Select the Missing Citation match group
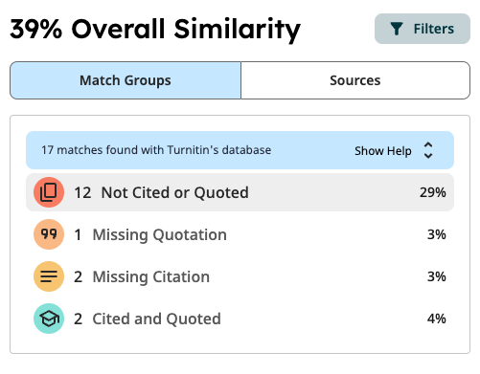 point(240,276)
